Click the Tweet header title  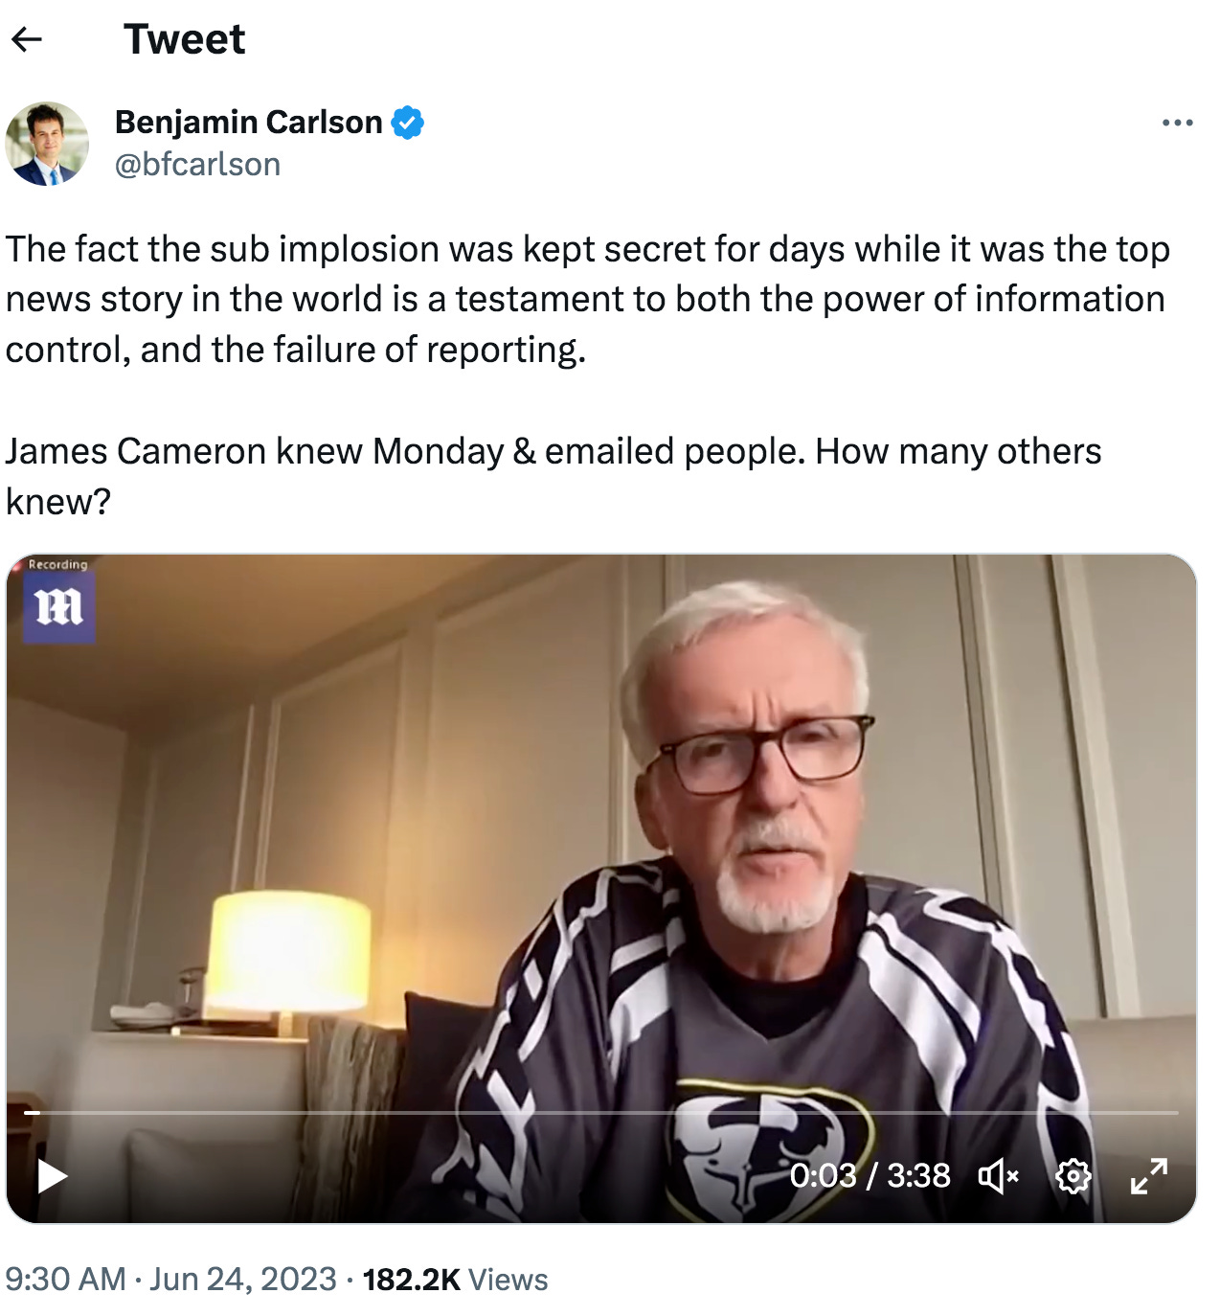click(184, 39)
